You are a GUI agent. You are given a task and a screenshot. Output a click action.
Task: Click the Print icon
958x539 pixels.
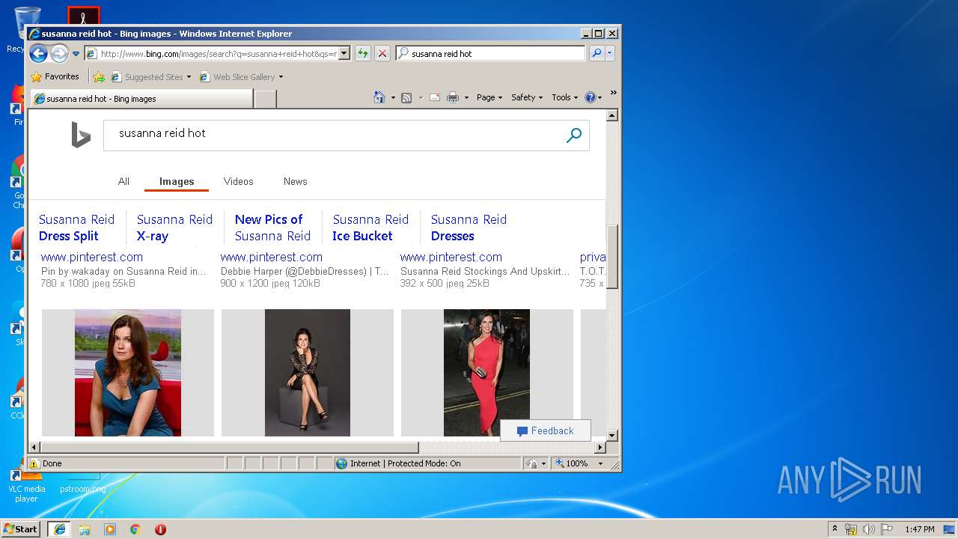452,97
